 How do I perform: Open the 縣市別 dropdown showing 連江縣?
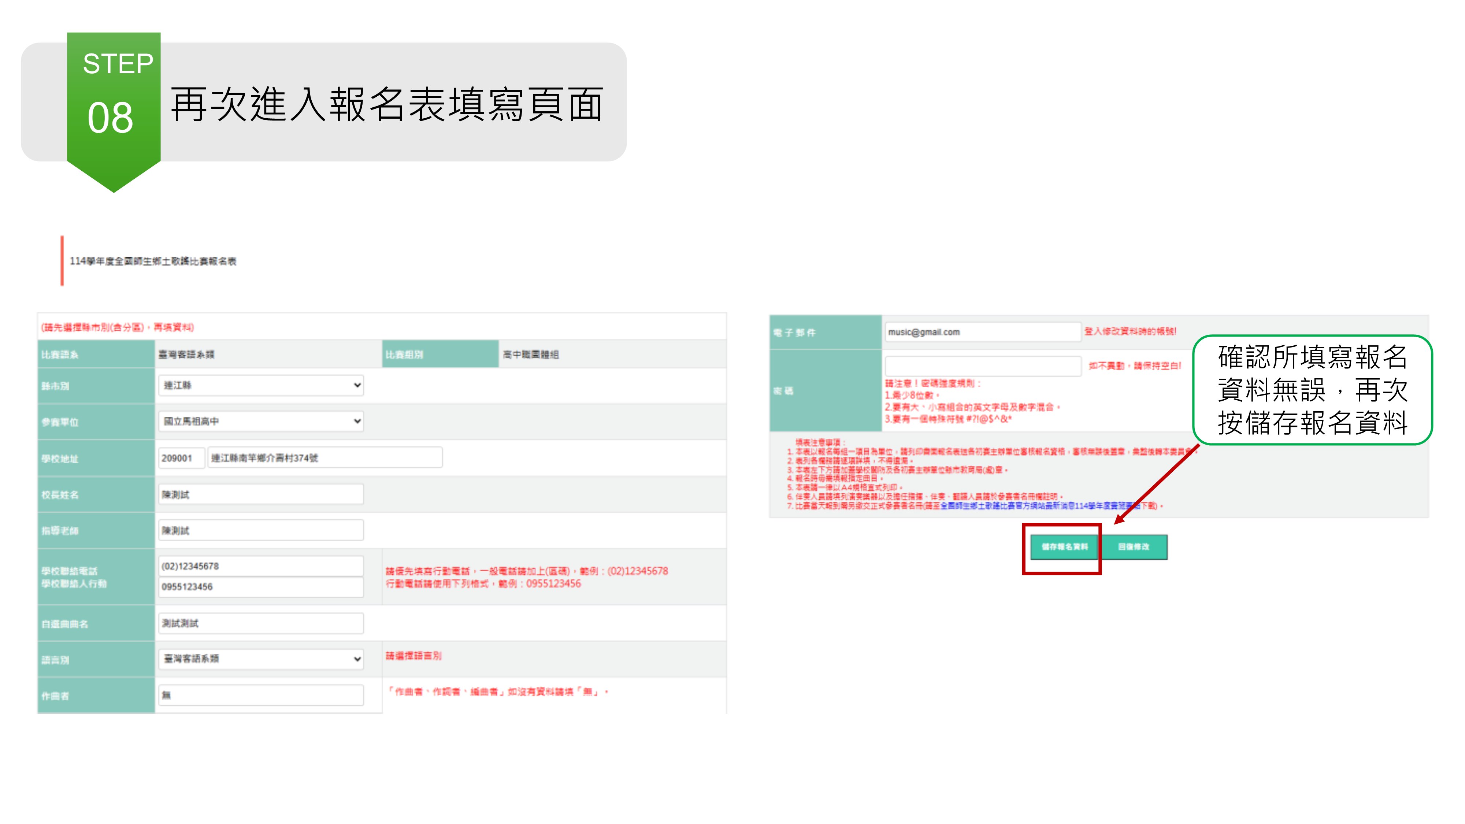[260, 386]
